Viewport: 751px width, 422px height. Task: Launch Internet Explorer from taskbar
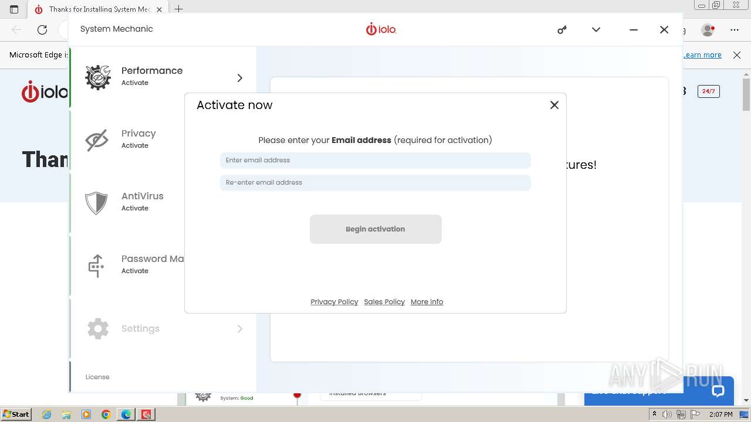point(46,414)
